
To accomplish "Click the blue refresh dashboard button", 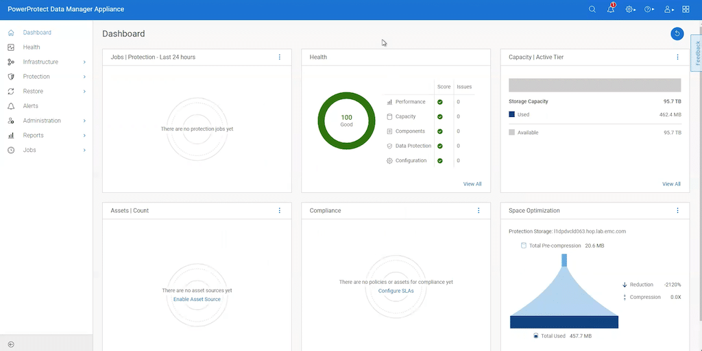I will click(677, 34).
